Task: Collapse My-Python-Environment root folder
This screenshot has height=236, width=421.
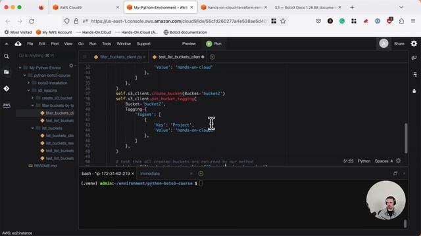Action: tap(20, 68)
